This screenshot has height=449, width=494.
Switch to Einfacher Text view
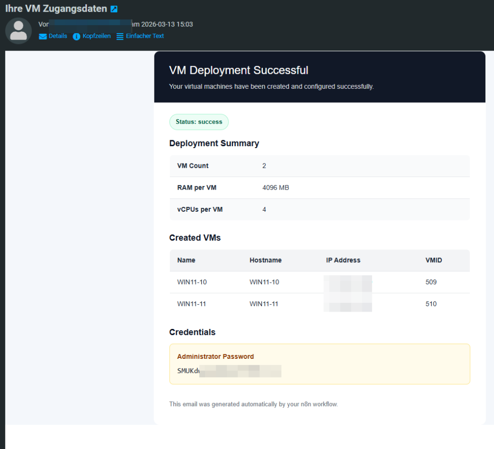click(x=145, y=36)
